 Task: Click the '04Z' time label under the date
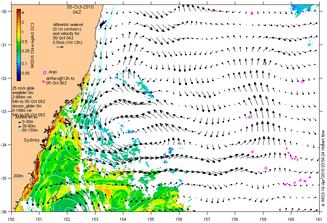pos(77,12)
